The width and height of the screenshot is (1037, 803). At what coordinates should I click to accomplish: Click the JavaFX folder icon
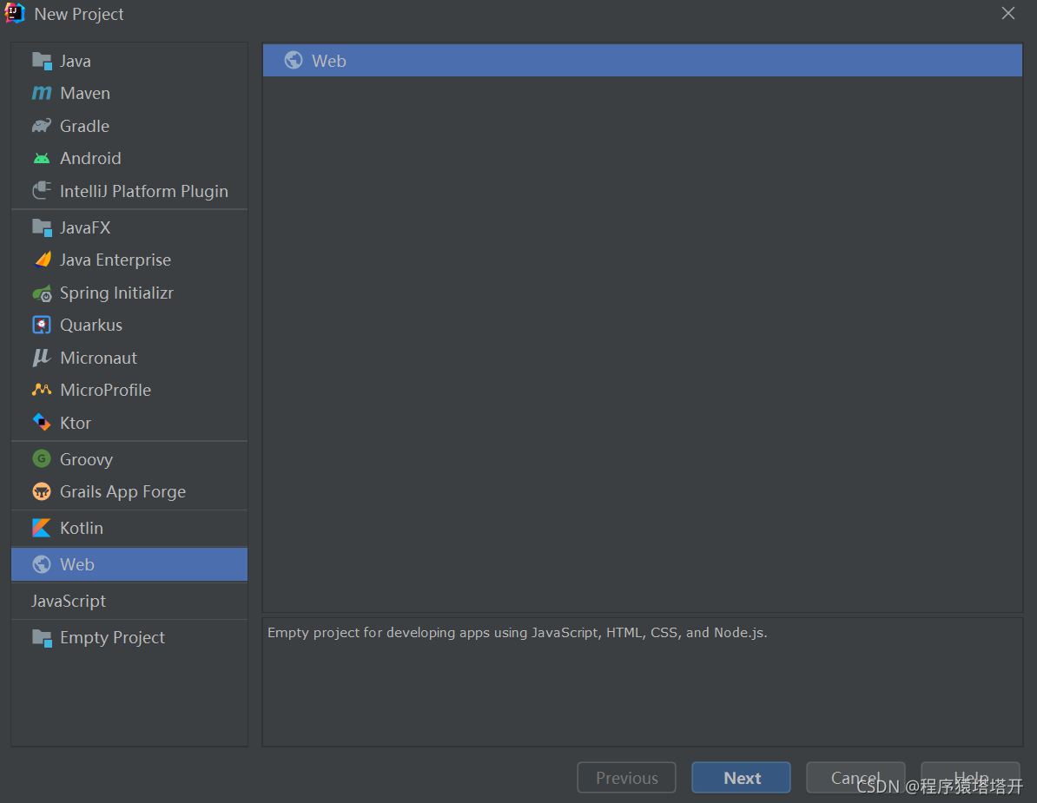pos(42,227)
